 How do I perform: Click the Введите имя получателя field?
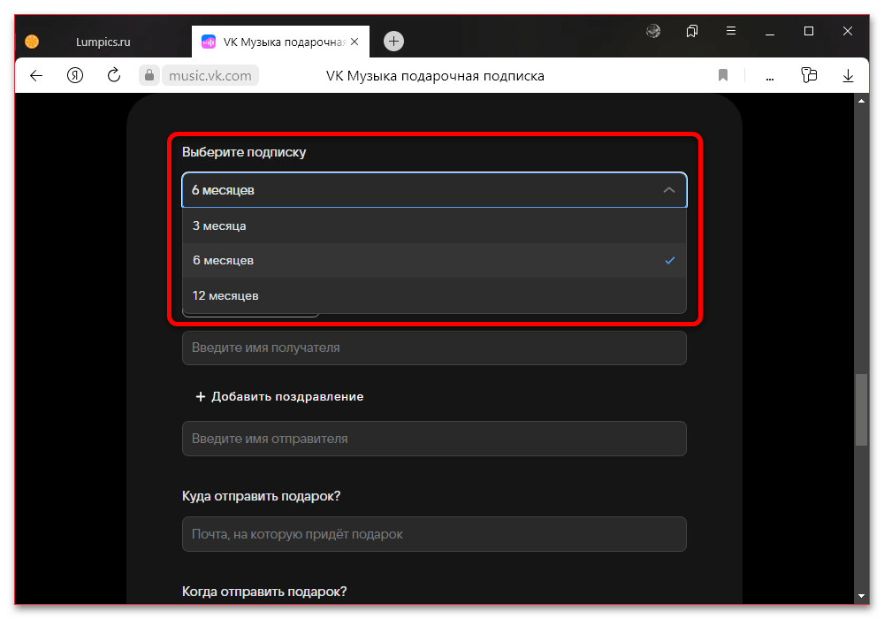tap(434, 348)
